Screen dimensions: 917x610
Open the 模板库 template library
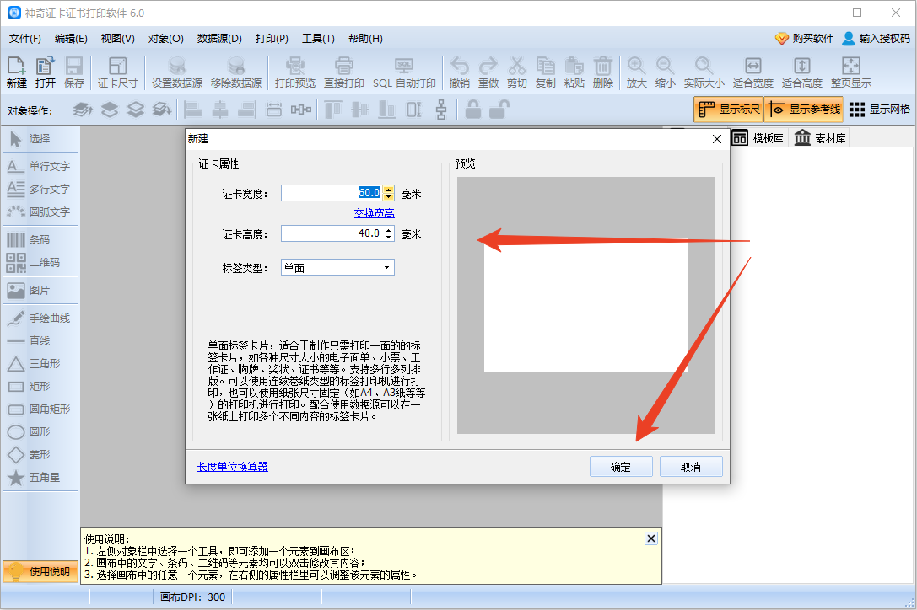(x=758, y=137)
